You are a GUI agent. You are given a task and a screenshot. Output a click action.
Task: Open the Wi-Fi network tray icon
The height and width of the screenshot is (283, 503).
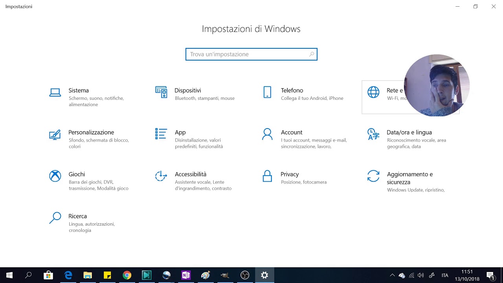click(411, 275)
